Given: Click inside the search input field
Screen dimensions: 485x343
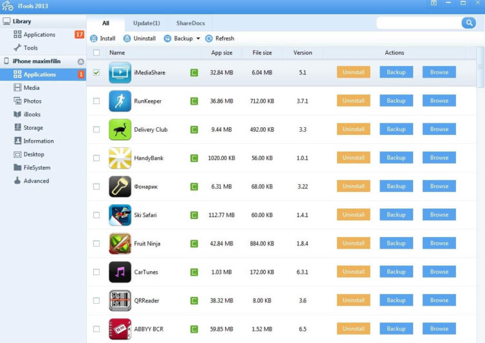Looking at the screenshot, I should 419,23.
